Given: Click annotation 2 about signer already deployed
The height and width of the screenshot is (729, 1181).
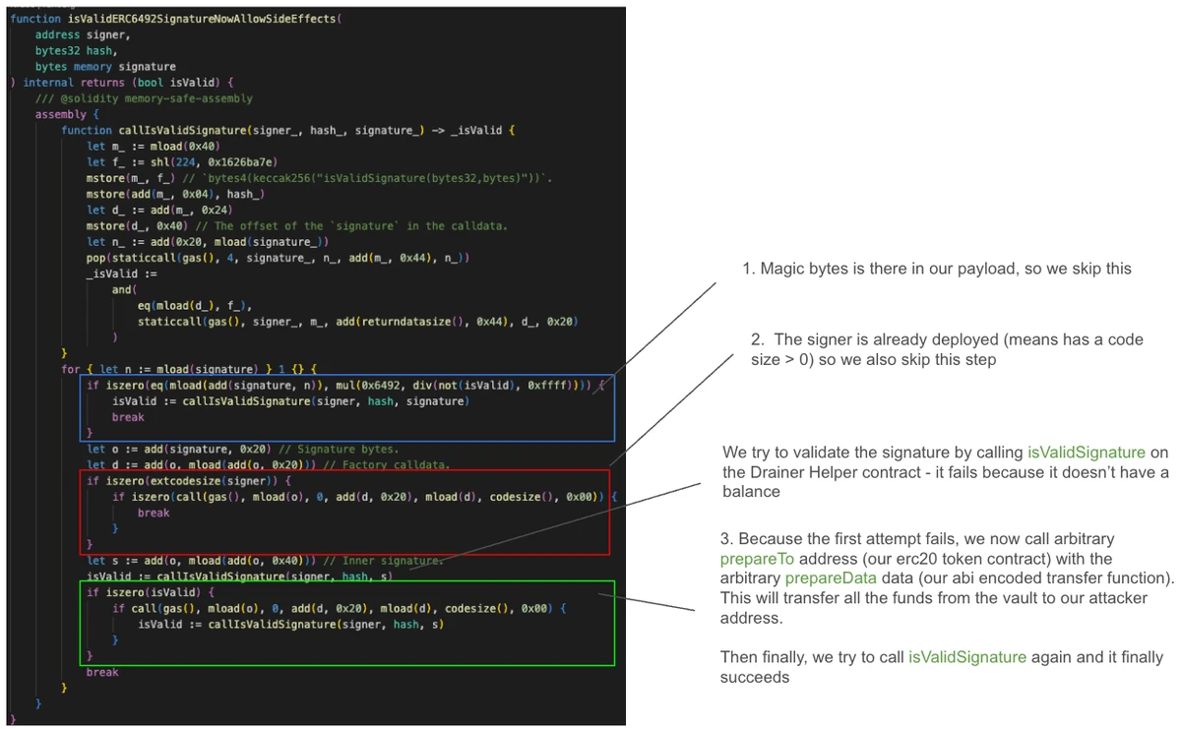Looking at the screenshot, I should 945,349.
